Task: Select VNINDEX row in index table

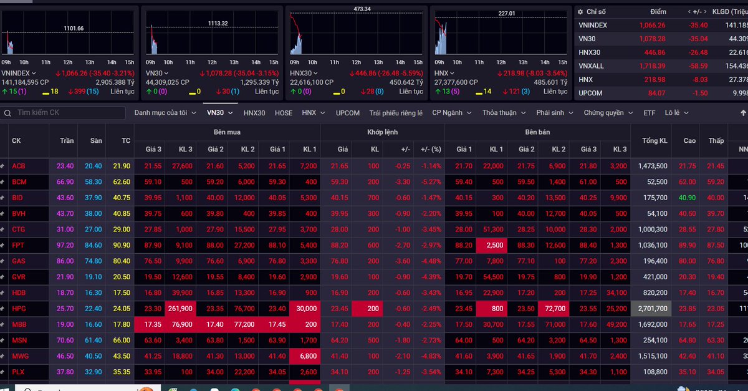Action: pyautogui.click(x=661, y=25)
